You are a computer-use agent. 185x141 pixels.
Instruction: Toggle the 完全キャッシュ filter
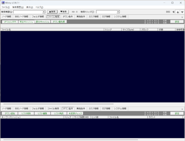tap(26, 22)
